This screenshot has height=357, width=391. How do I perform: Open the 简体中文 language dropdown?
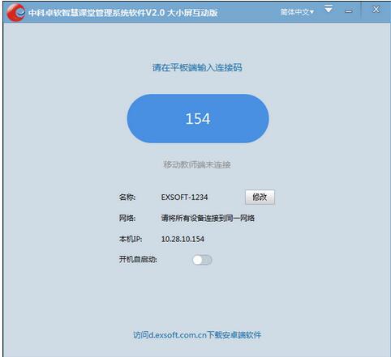[x=297, y=12]
